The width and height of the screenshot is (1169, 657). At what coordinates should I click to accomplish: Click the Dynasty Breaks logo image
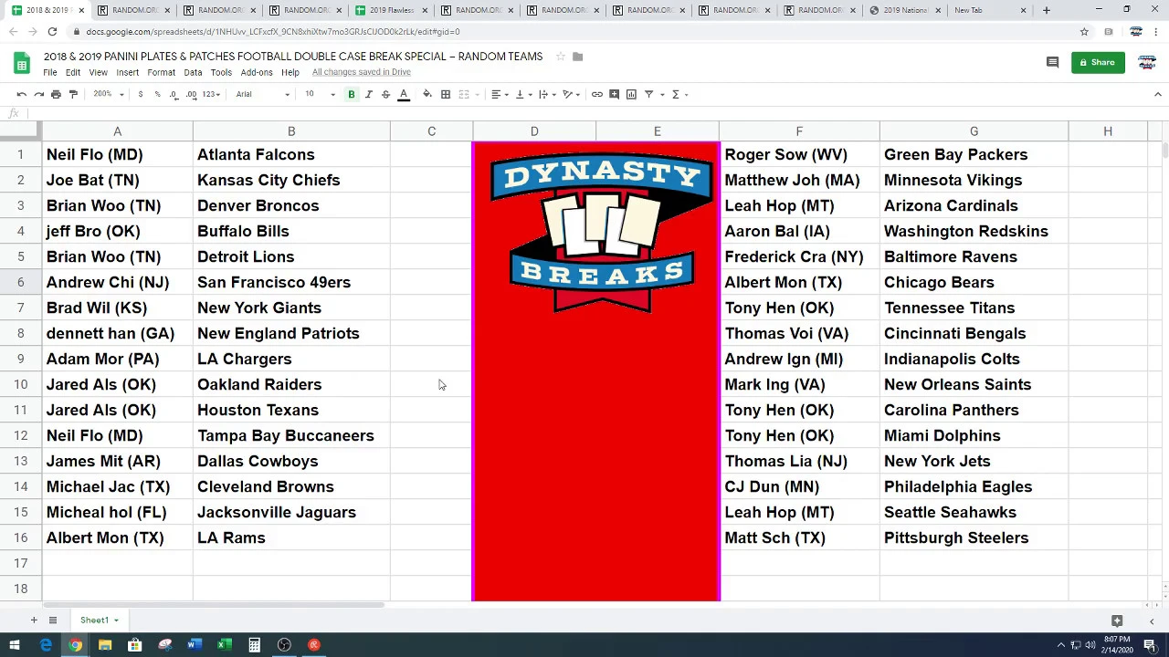coord(601,233)
